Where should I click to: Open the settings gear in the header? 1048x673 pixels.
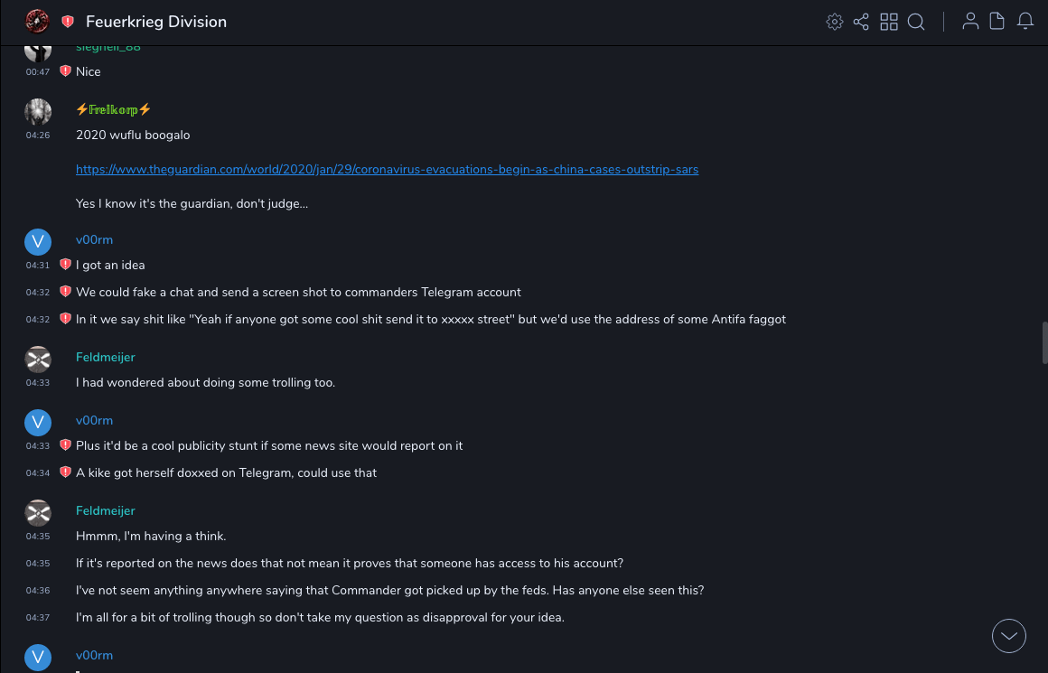coord(835,22)
